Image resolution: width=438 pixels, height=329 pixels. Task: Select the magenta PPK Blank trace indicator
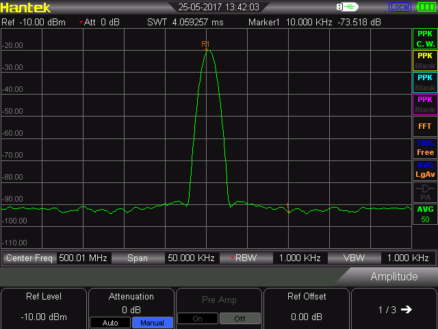coord(425,104)
